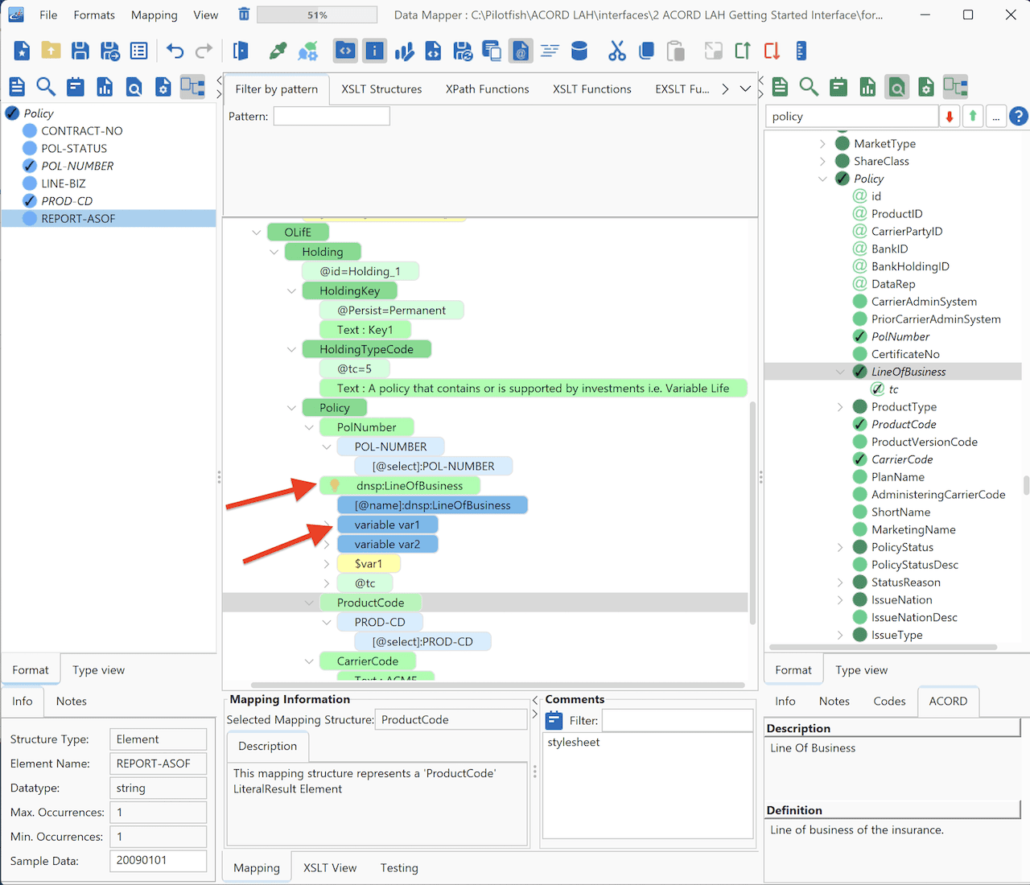Click the blue notes icon in Comments panel
The height and width of the screenshot is (885, 1030).
(554, 720)
